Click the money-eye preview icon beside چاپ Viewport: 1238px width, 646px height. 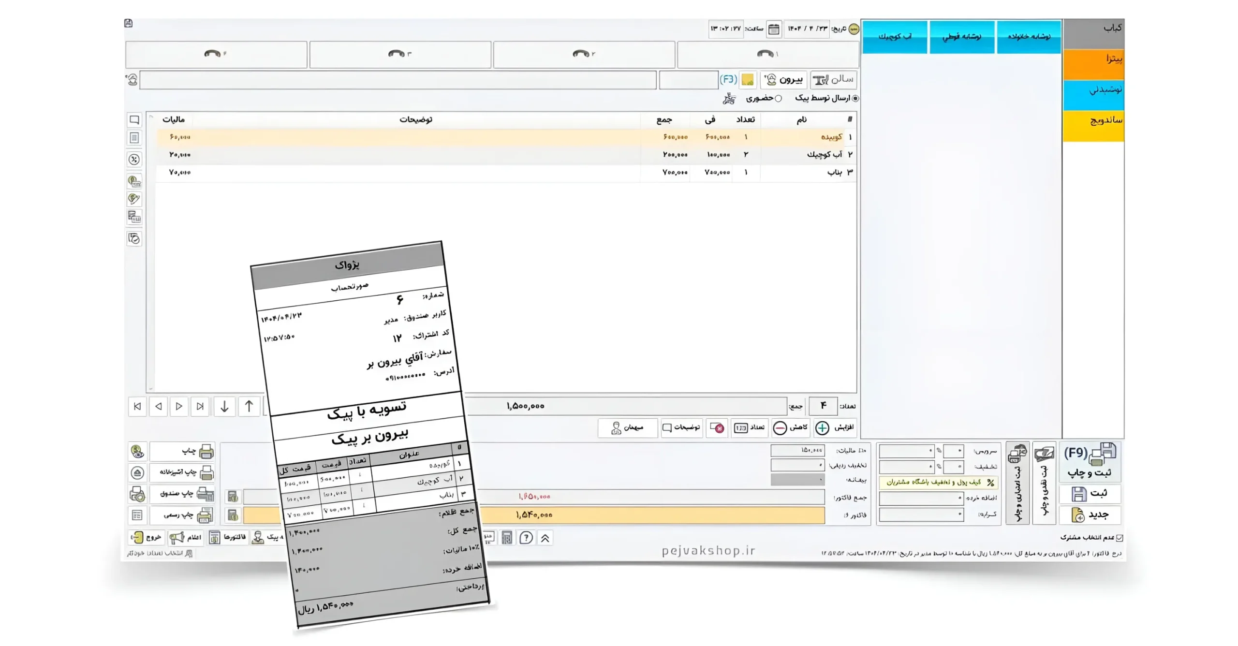[137, 452]
